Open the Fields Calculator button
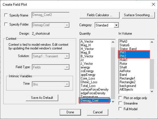 tap(99, 15)
